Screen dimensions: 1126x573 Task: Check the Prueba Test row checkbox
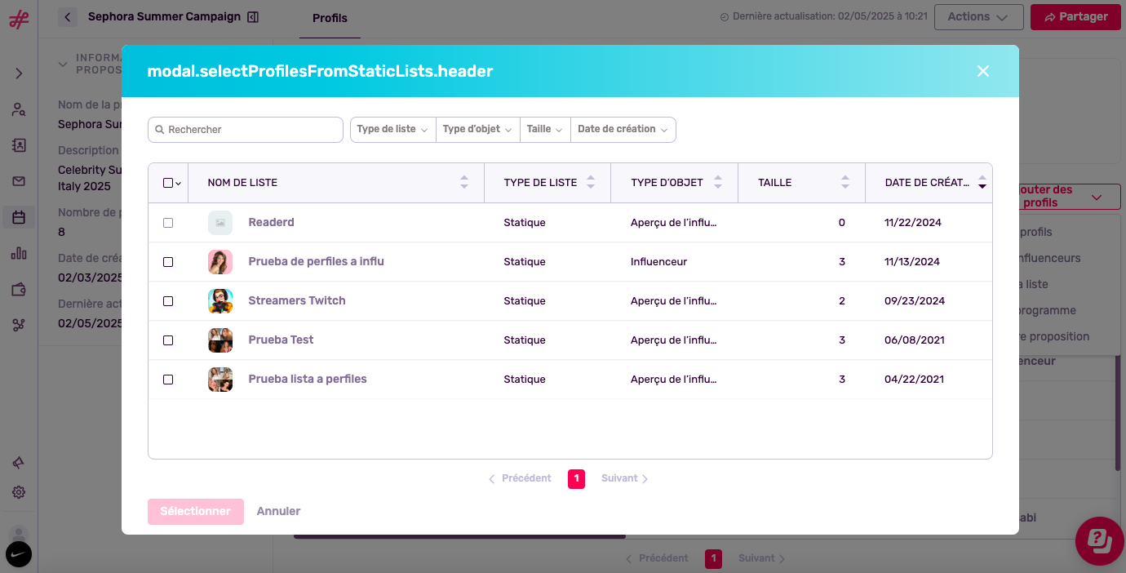168,340
